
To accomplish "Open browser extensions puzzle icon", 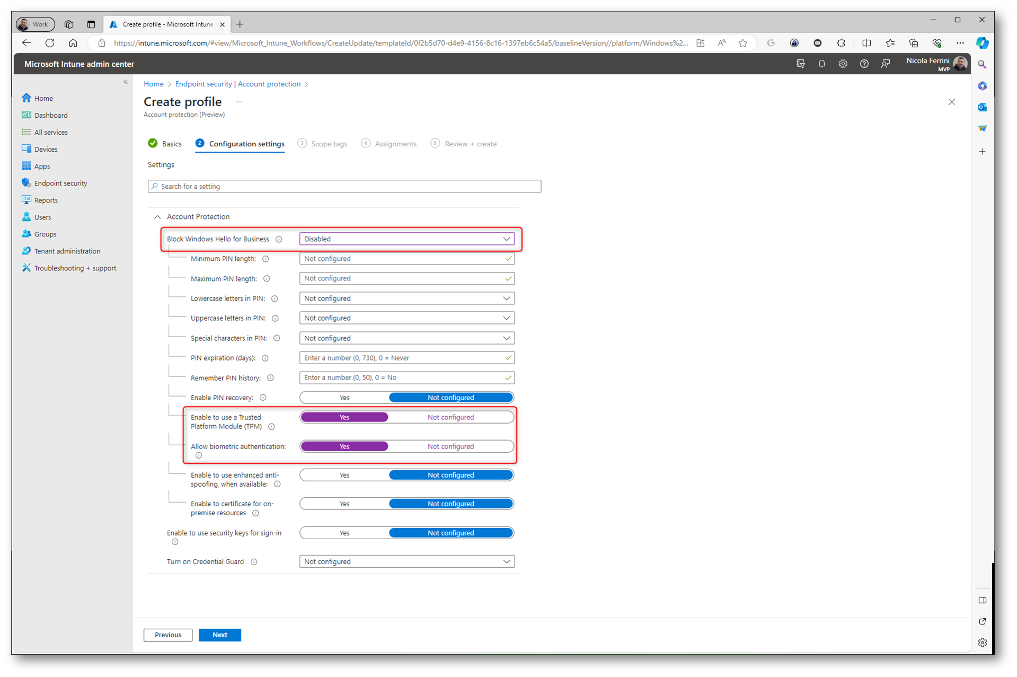I will point(841,43).
